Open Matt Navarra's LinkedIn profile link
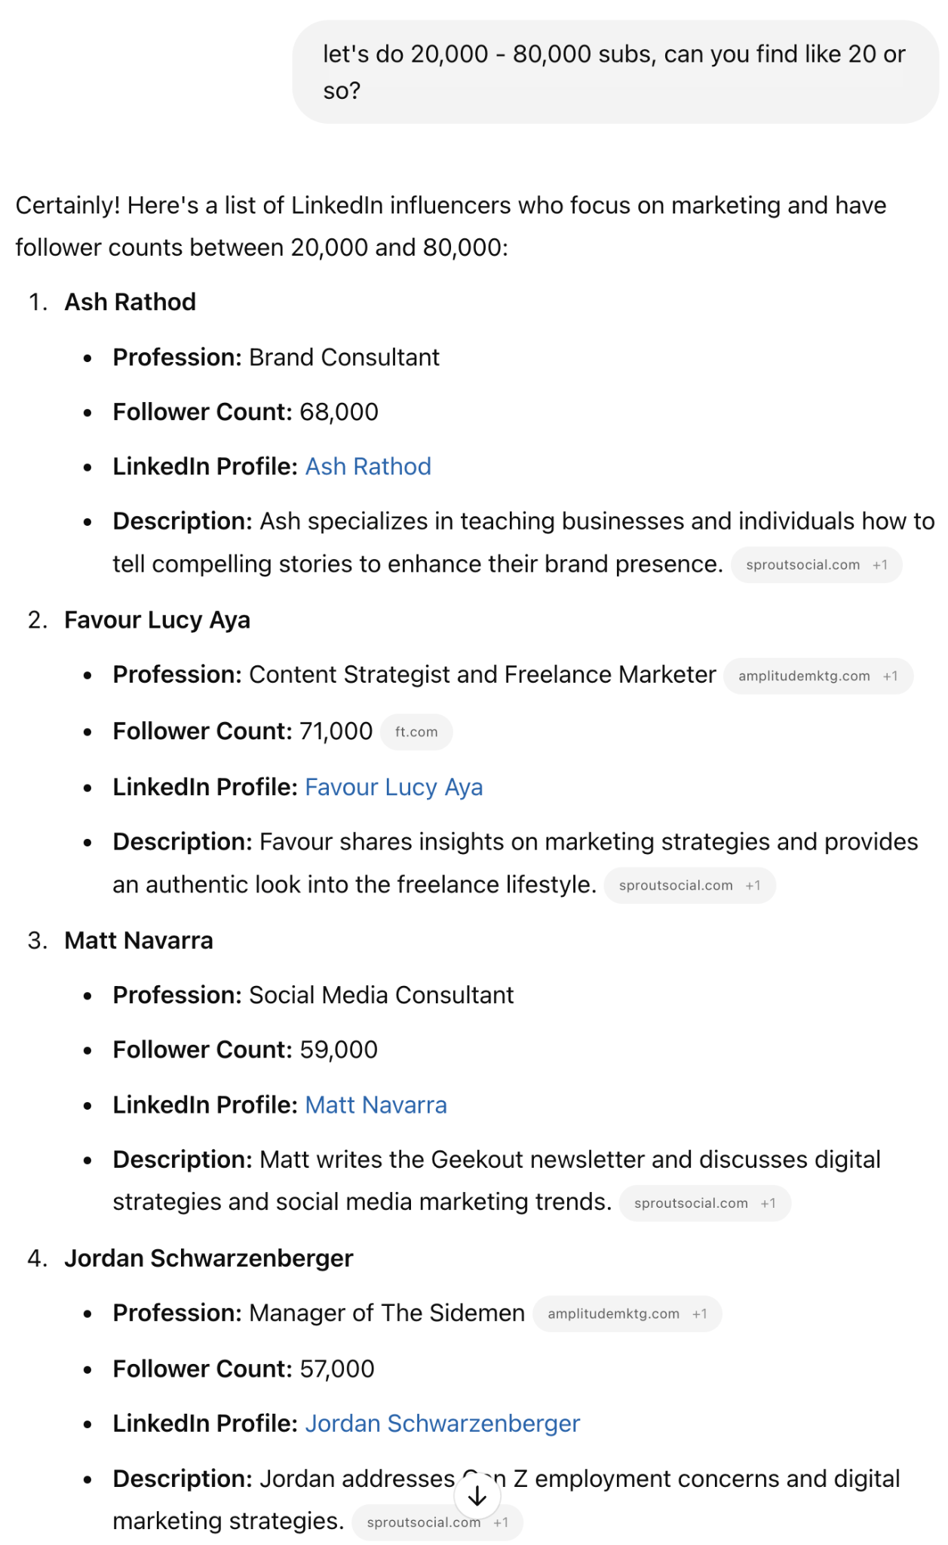Viewport: 948px width, 1545px height. coord(376,1104)
